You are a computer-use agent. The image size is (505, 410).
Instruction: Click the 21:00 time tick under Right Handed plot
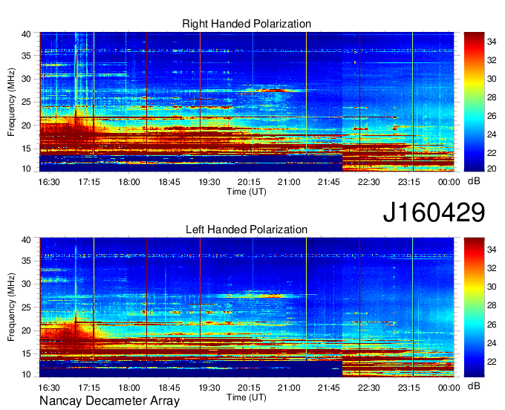click(289, 182)
